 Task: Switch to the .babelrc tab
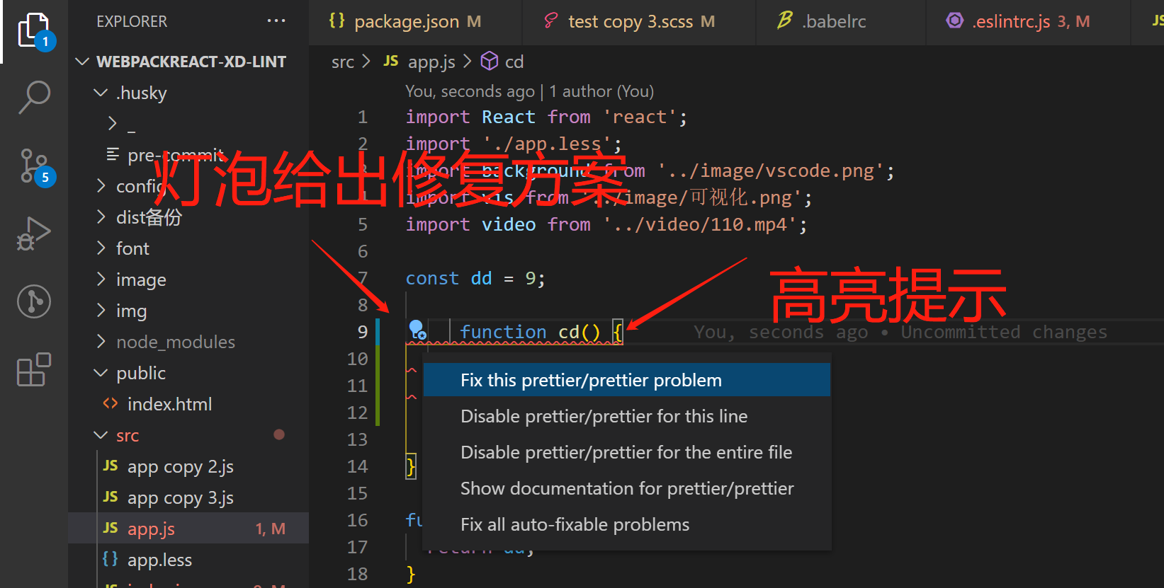[x=834, y=22]
